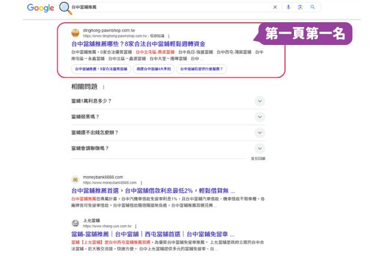Open more options for dinghong-pawnshop result
Screen dimensions: 384x256
click(169, 36)
